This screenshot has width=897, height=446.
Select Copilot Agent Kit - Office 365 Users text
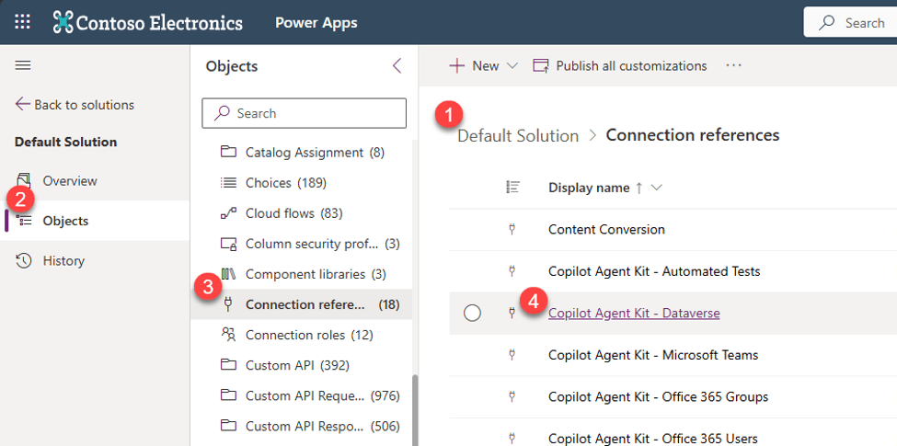[x=652, y=439]
